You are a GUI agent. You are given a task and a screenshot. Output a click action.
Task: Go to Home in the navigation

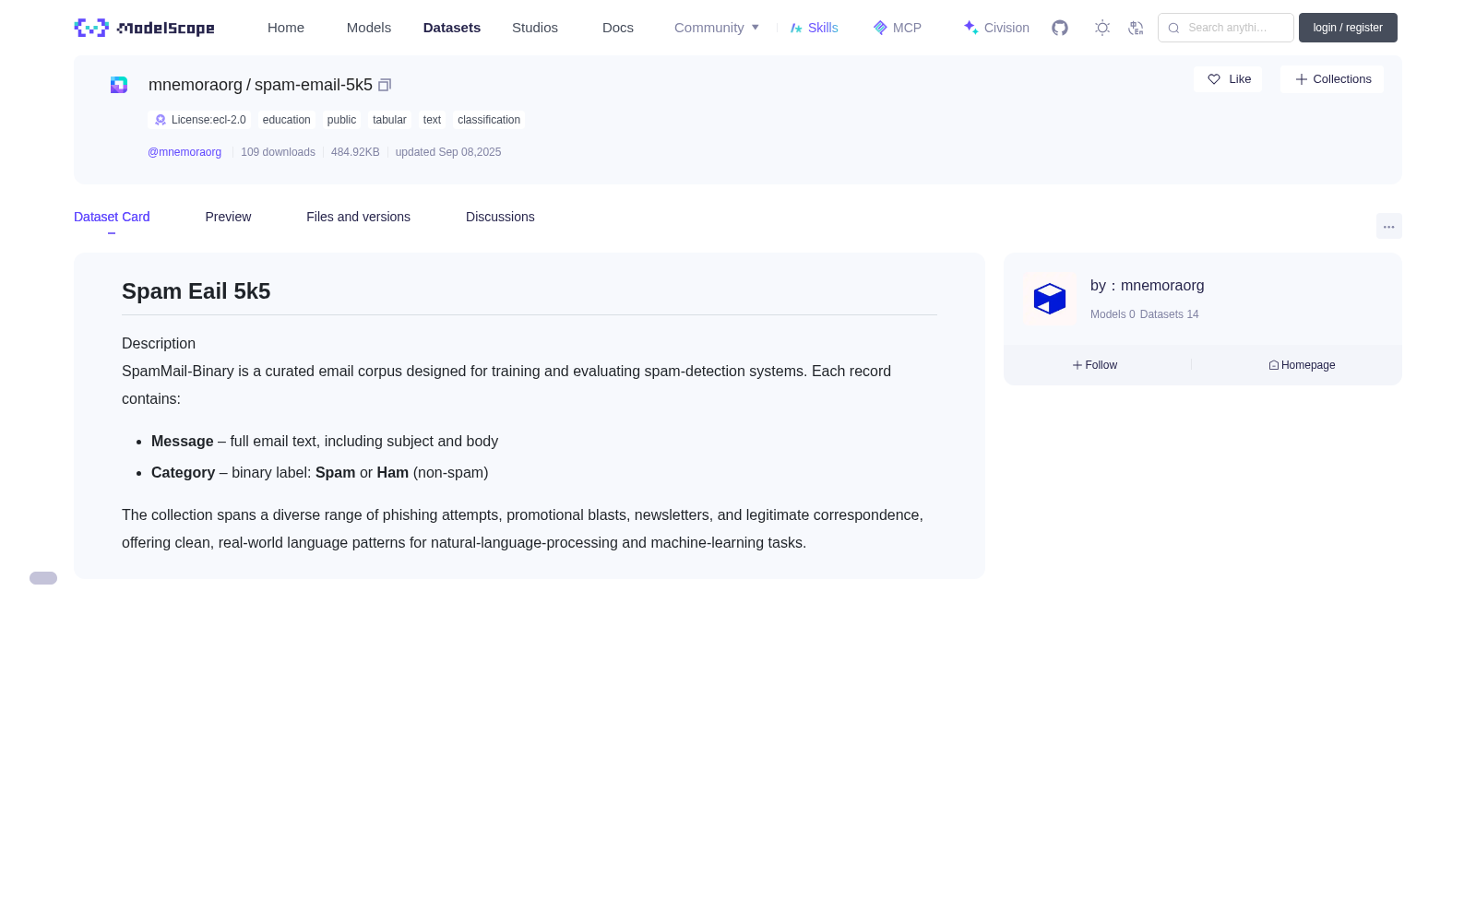tap(286, 28)
